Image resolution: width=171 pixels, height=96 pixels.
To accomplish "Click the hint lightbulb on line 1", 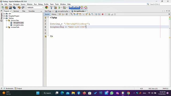I will tap(45, 18).
